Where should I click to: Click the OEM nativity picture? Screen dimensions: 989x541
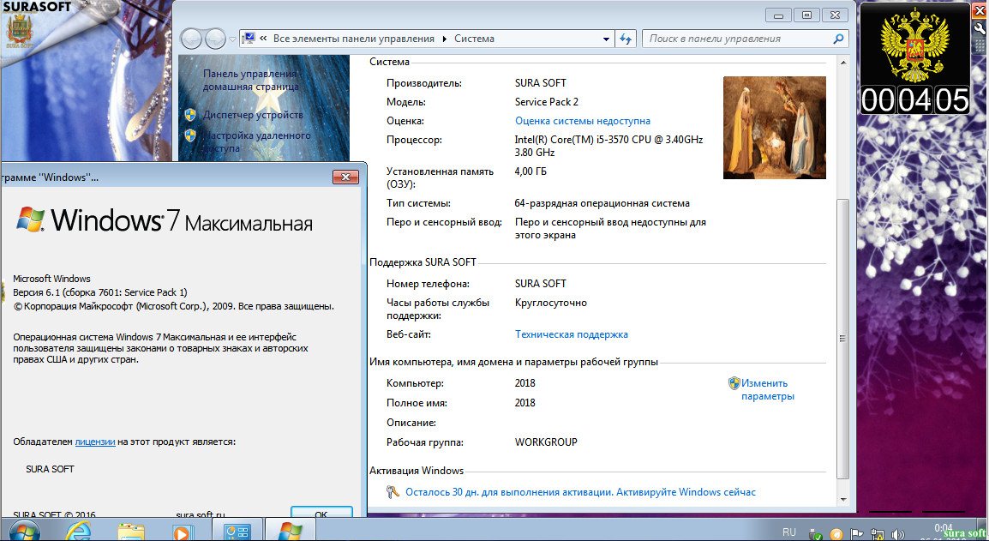[774, 128]
